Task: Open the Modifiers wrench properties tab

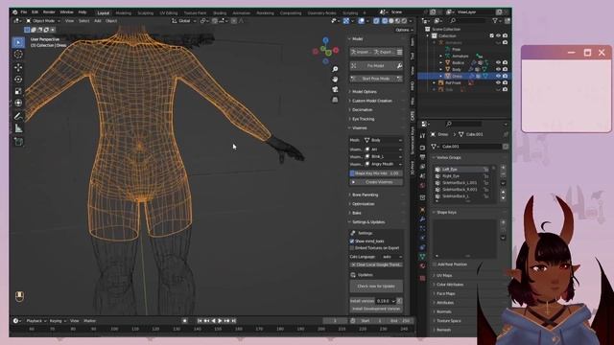Action: (422, 219)
